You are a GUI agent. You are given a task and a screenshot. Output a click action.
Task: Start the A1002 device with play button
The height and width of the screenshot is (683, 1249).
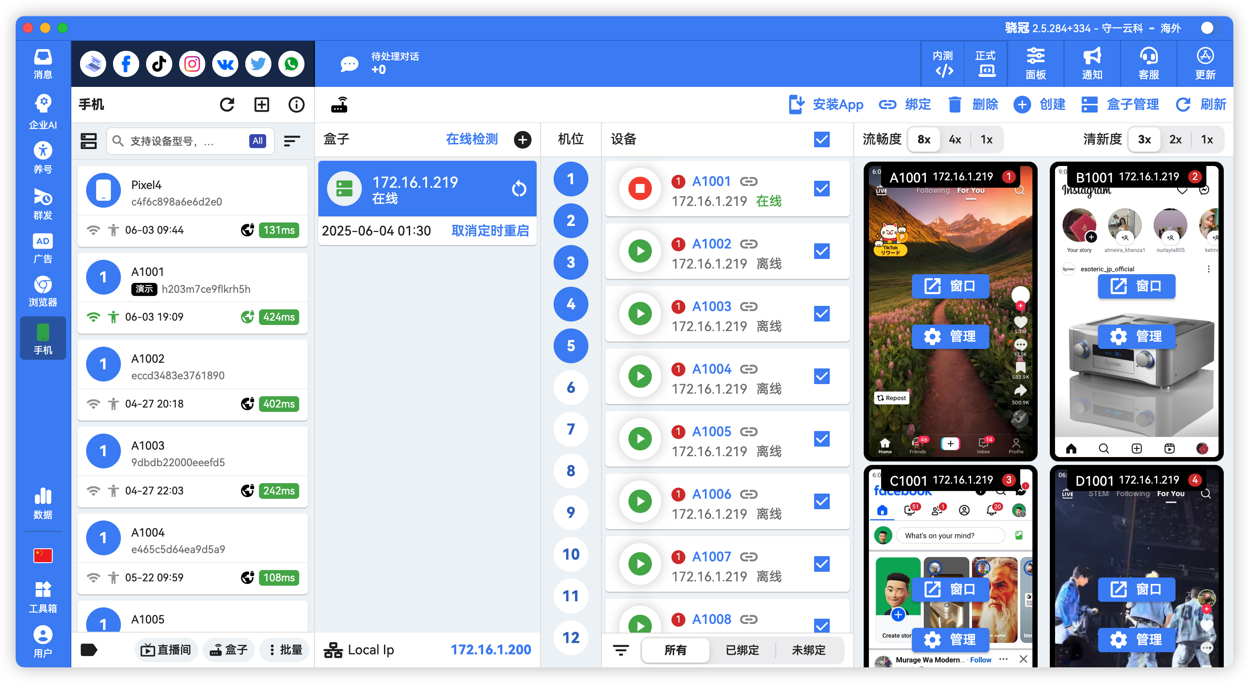[x=640, y=251]
